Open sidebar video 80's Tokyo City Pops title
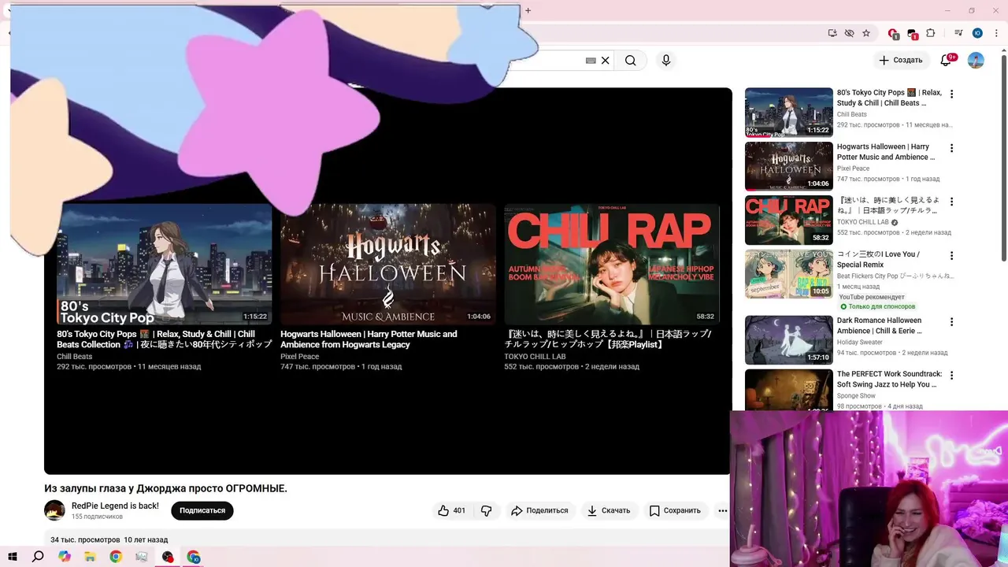The width and height of the screenshot is (1008, 567). 889,98
